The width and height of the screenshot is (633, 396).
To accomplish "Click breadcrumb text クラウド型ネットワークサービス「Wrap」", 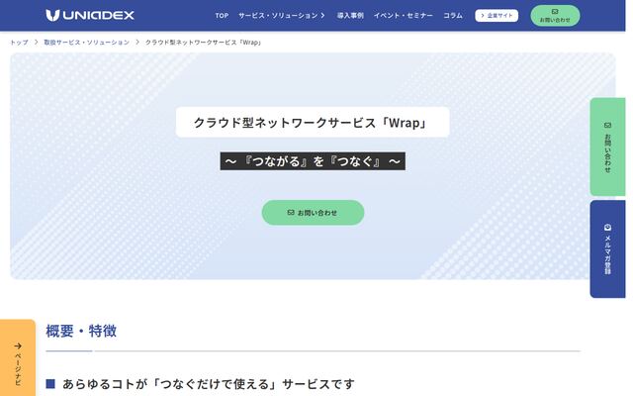I will [x=204, y=42].
